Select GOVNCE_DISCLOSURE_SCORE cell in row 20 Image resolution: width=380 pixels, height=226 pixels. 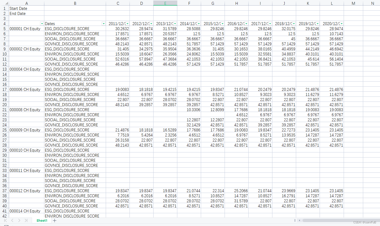[75, 105]
